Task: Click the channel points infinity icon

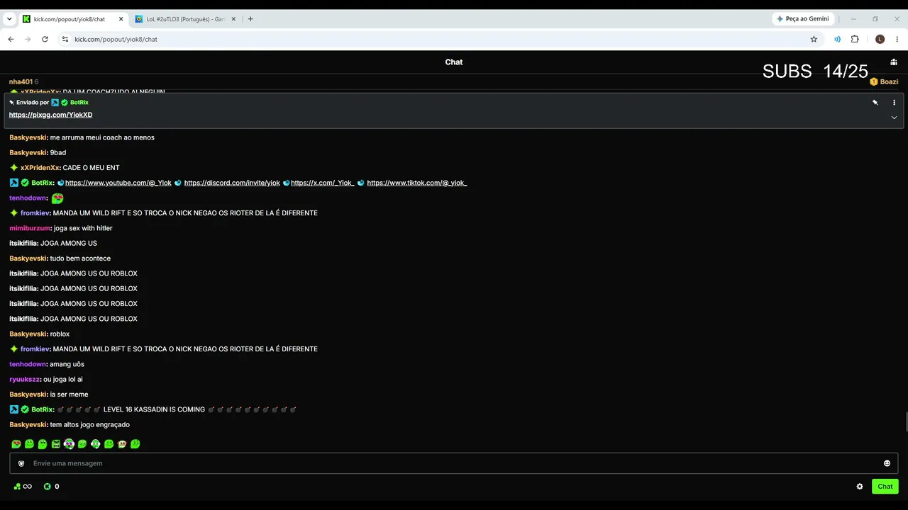Action: click(23, 487)
